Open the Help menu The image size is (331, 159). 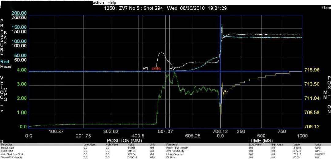[112, 2]
